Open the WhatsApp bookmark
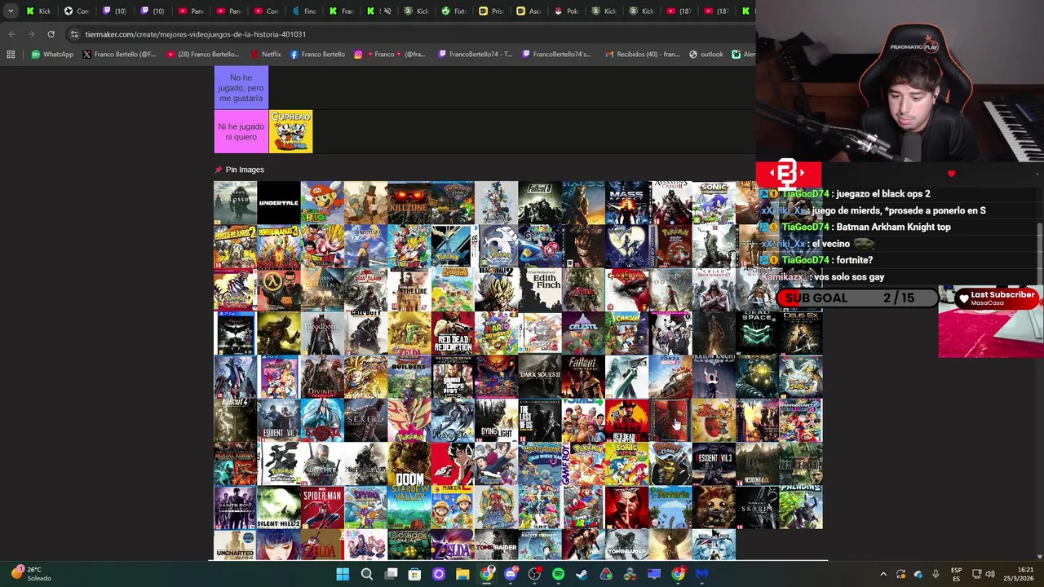 52,55
